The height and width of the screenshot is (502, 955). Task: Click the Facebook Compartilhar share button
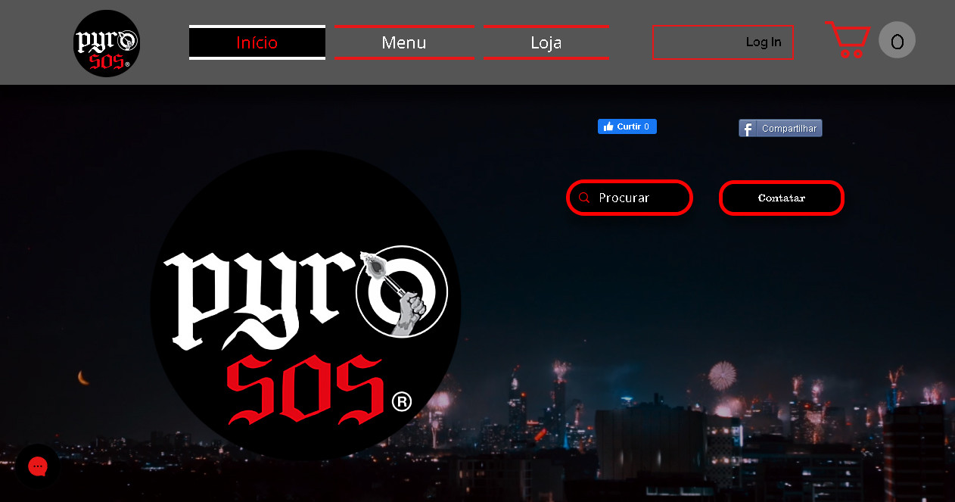point(780,128)
